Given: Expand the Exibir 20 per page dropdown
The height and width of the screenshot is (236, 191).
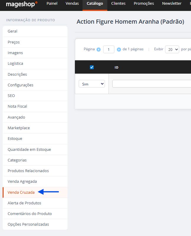Looking at the screenshot, I should (172, 49).
